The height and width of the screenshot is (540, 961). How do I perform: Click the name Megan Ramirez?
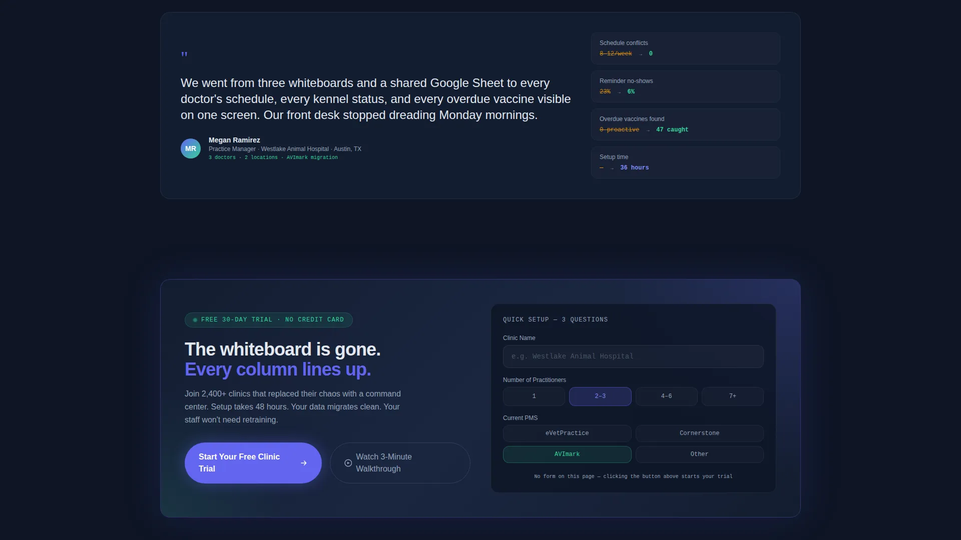point(234,140)
